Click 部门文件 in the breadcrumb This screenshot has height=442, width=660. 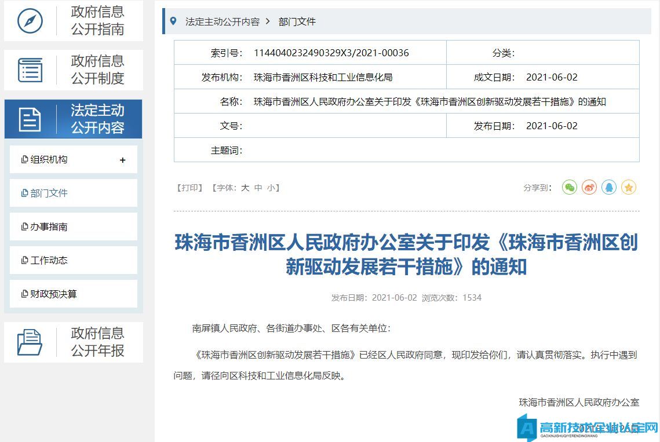[297, 21]
